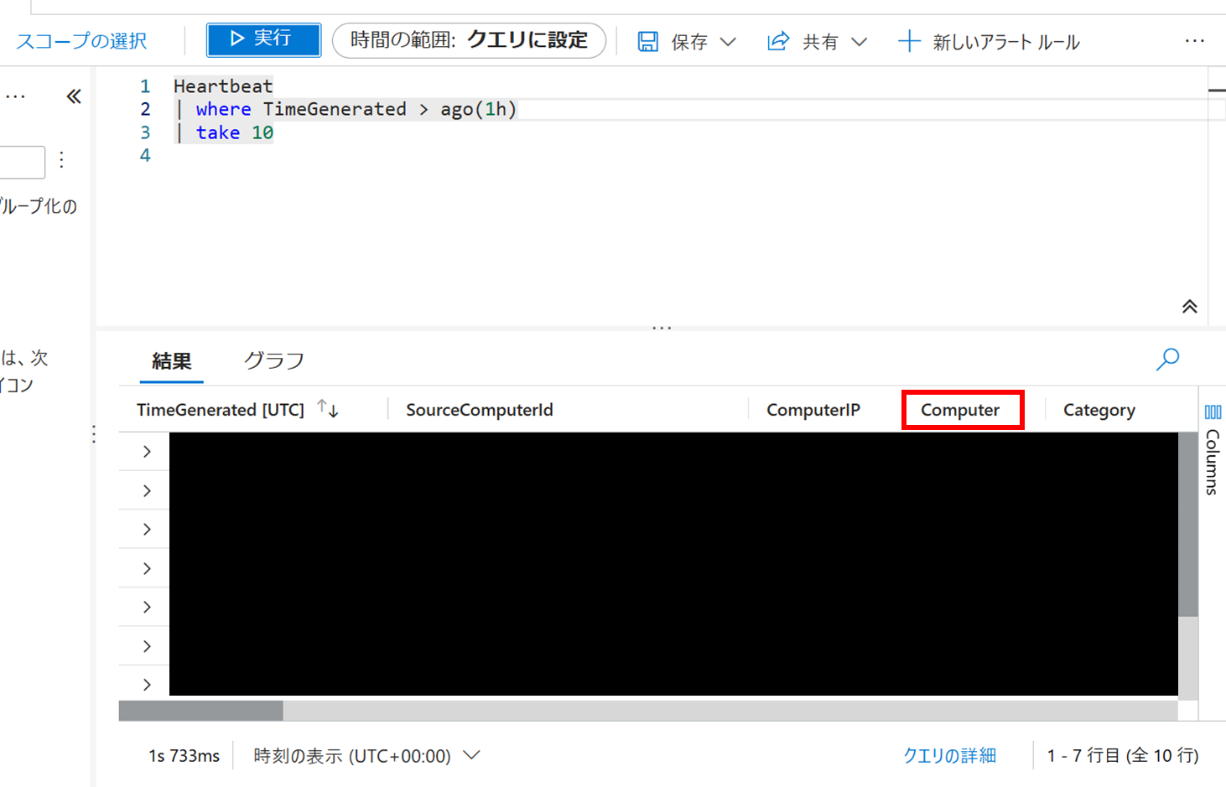
Task: Click the 共有 share icon
Action: coord(778,41)
